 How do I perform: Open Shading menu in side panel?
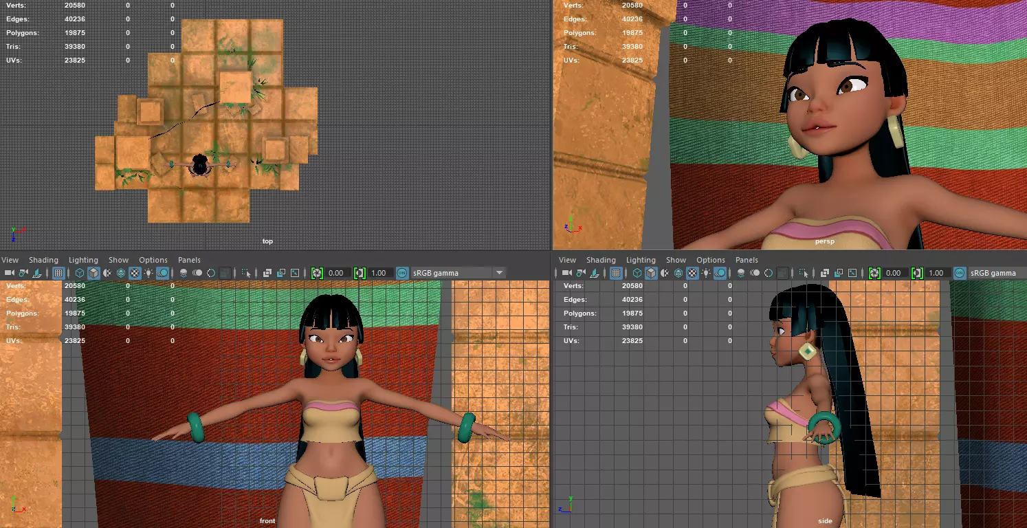tap(601, 260)
